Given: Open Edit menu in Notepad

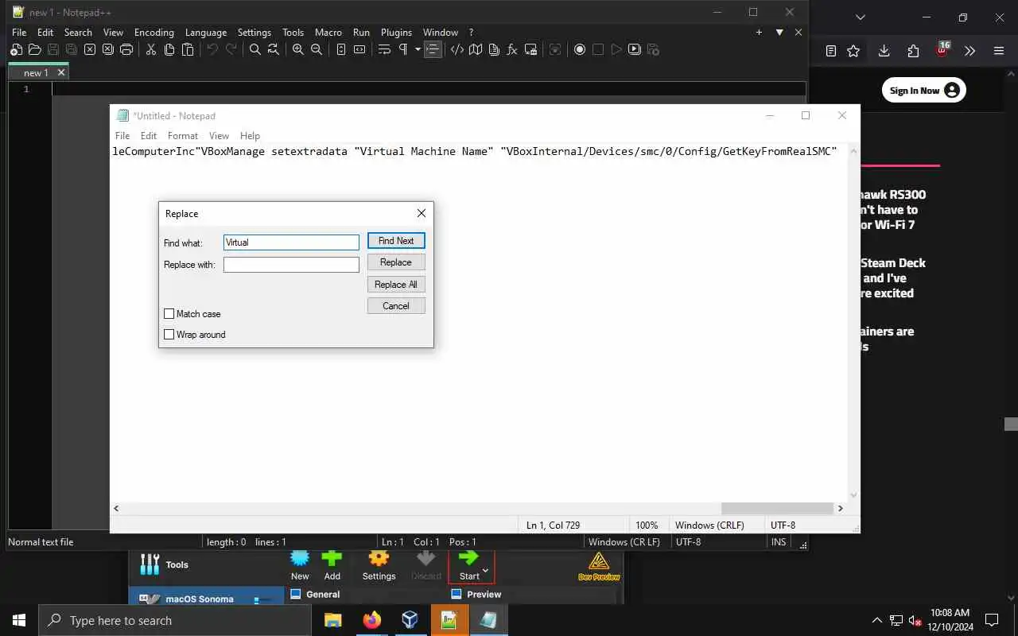Looking at the screenshot, I should 149,136.
